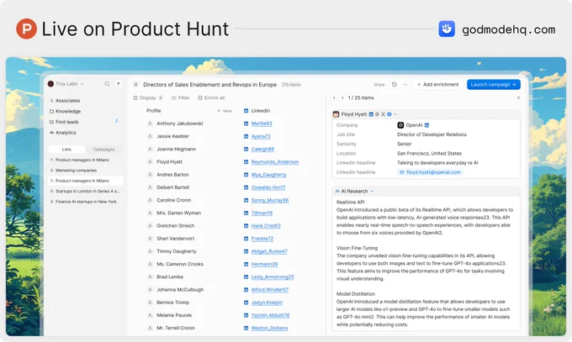Viewport: 572px width, 342px height.
Task: Open Find leads in the sidebar
Action: coord(64,122)
